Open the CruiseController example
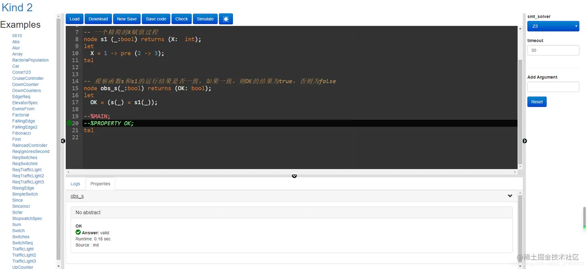The height and width of the screenshot is (269, 587). pyautogui.click(x=28, y=78)
